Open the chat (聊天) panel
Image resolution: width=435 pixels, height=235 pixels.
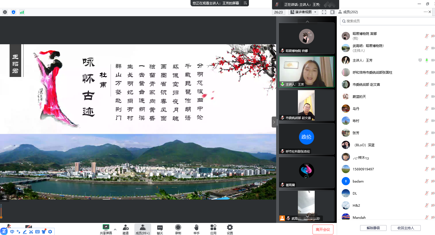[160, 229]
